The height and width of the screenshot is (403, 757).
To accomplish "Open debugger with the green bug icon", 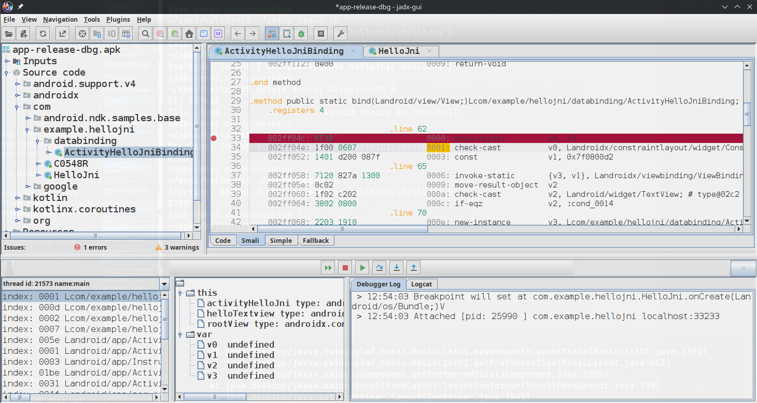I will 301,34.
